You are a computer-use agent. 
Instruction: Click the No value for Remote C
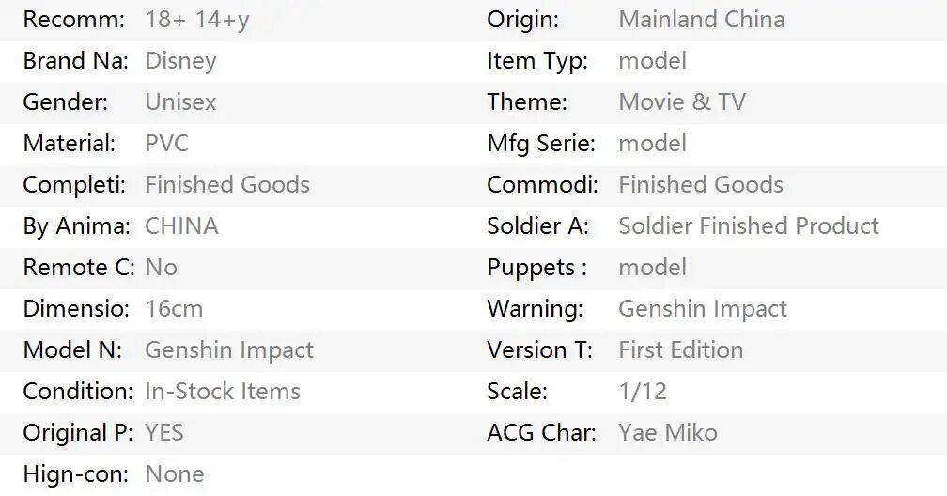tap(162, 268)
